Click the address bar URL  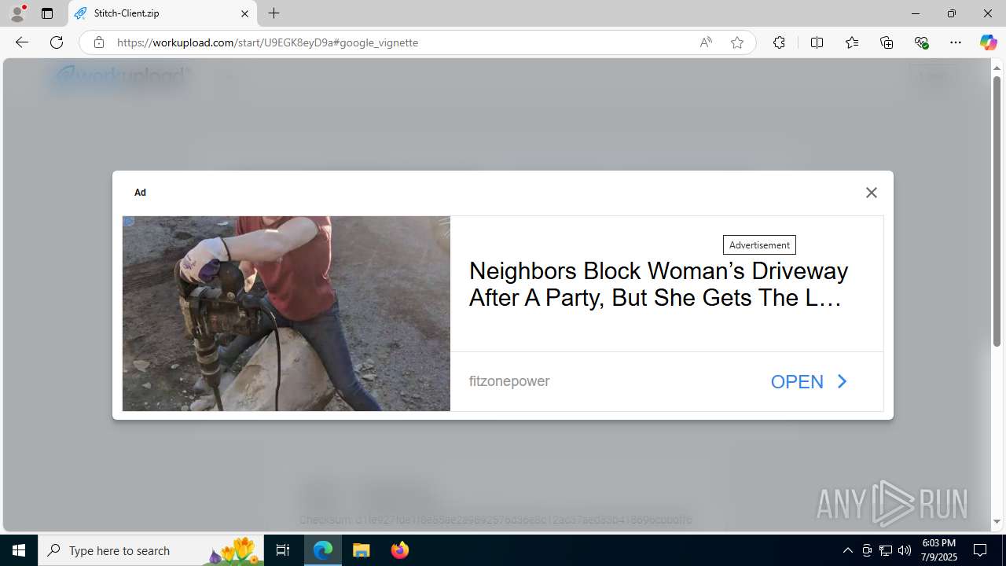pos(268,42)
